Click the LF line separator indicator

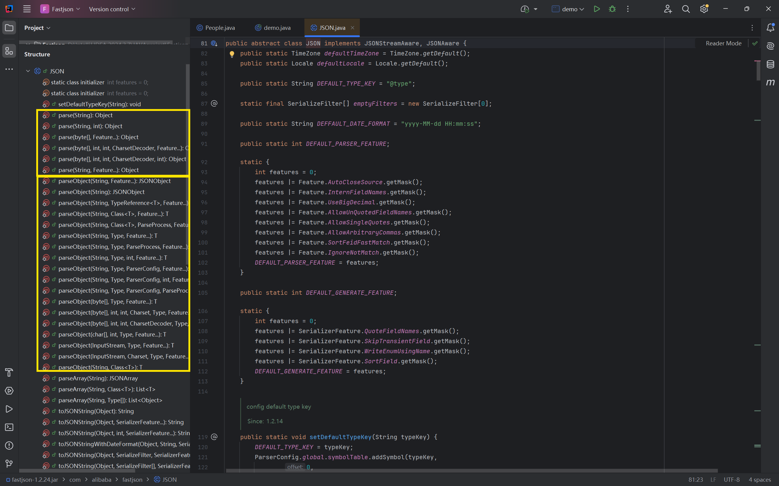(713, 480)
